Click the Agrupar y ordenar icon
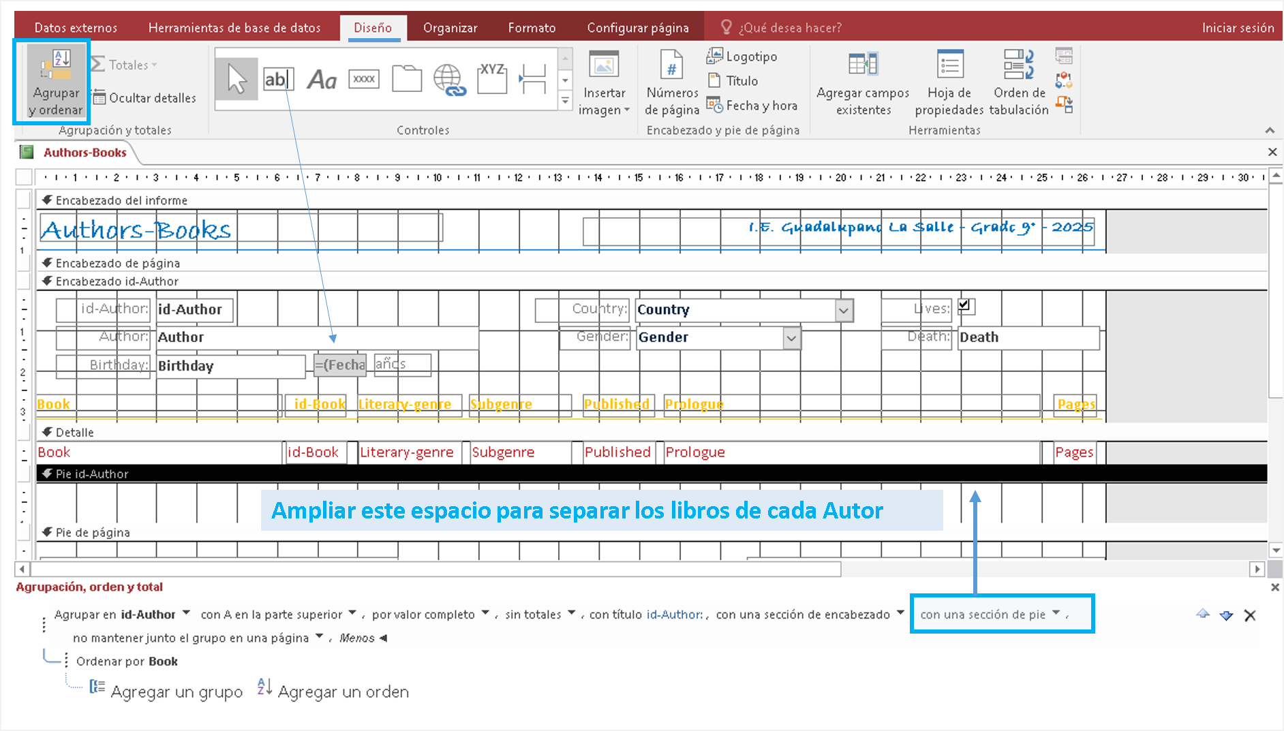Image resolution: width=1284 pixels, height=731 pixels. [55, 82]
